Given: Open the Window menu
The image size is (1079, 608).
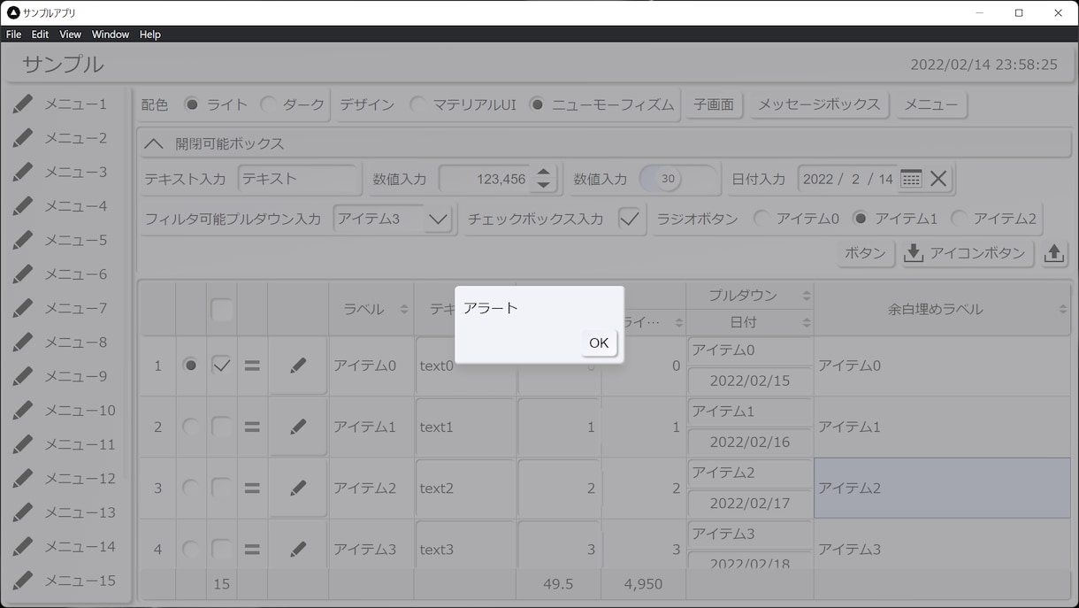Looking at the screenshot, I should tap(111, 35).
